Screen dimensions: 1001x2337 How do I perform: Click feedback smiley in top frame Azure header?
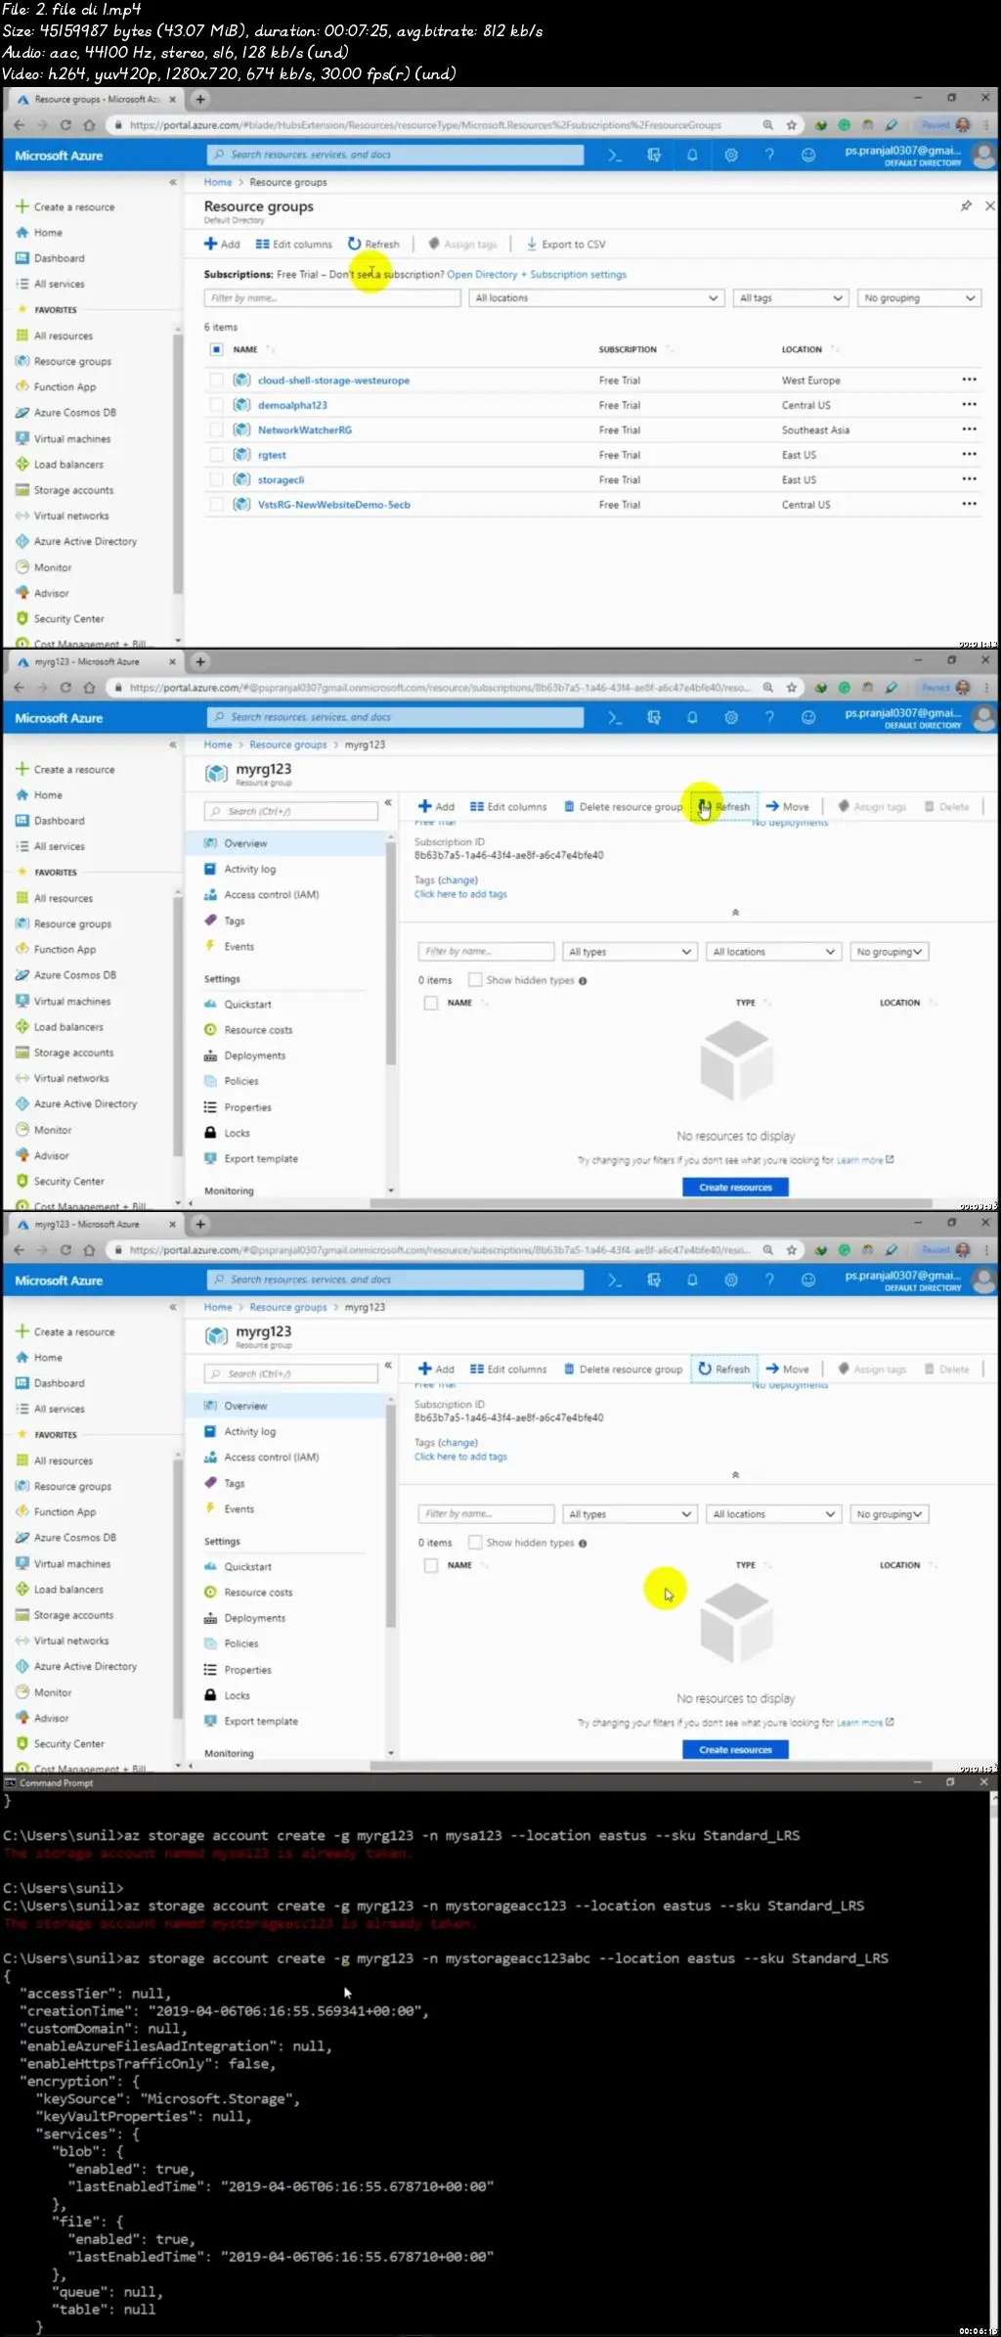[808, 156]
